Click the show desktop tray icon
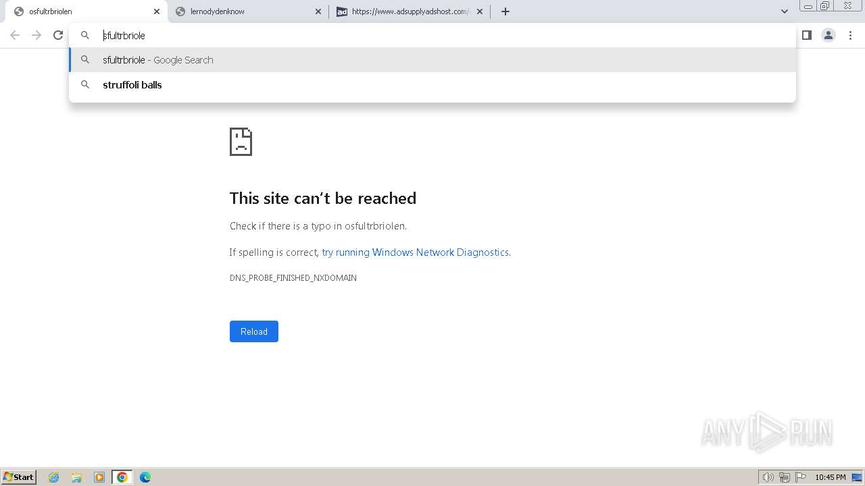 pos(857,477)
